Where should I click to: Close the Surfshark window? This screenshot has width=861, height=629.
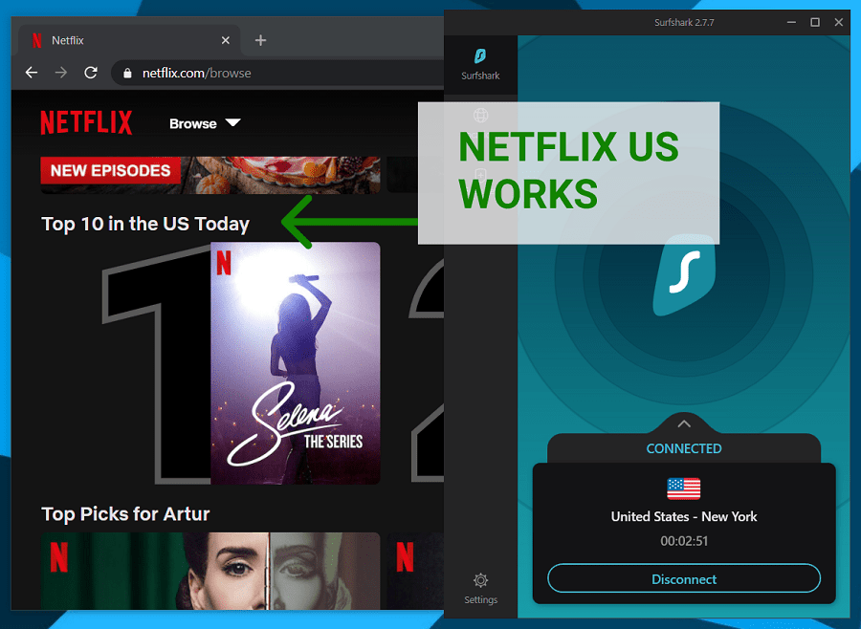point(838,22)
